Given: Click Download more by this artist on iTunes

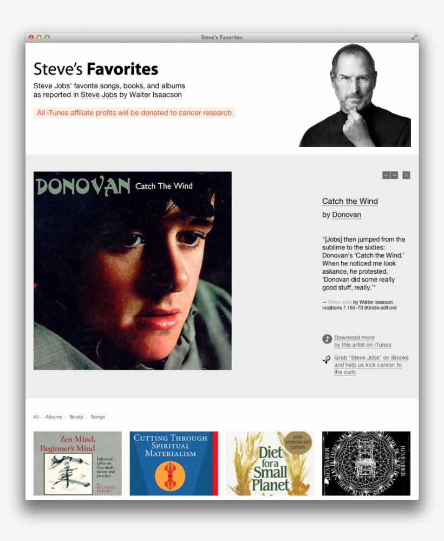Looking at the screenshot, I should click(x=363, y=341).
